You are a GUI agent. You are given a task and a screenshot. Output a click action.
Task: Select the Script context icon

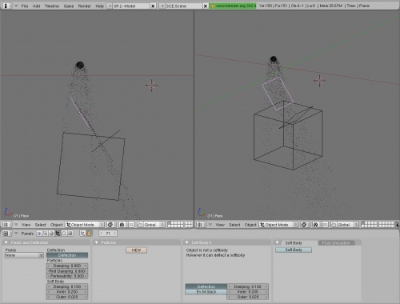pos(45,234)
